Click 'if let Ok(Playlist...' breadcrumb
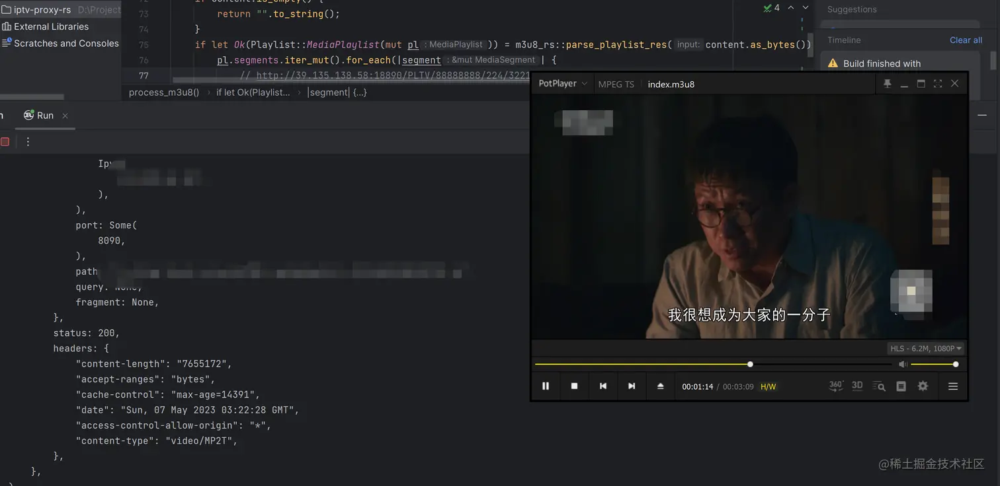Viewport: 1000px width, 486px height. (253, 92)
